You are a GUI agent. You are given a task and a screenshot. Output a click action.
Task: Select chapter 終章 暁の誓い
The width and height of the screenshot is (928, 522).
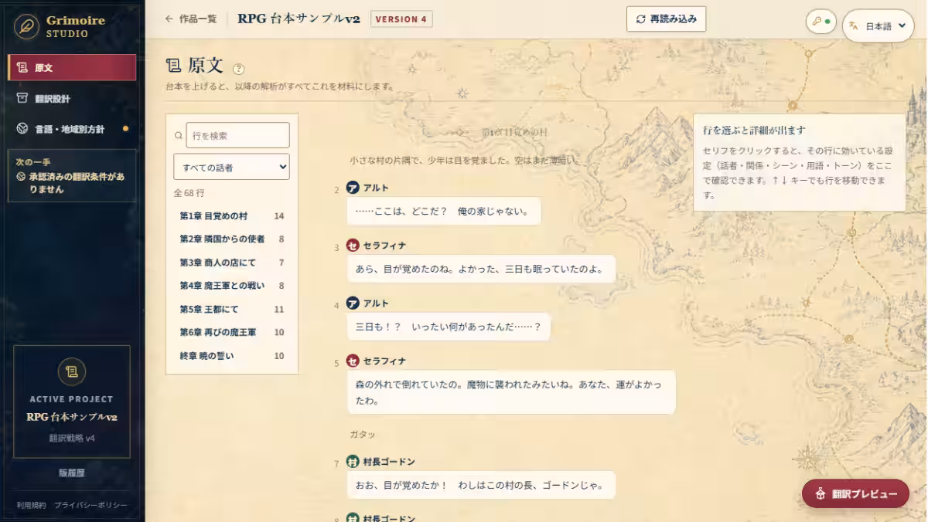(x=231, y=355)
